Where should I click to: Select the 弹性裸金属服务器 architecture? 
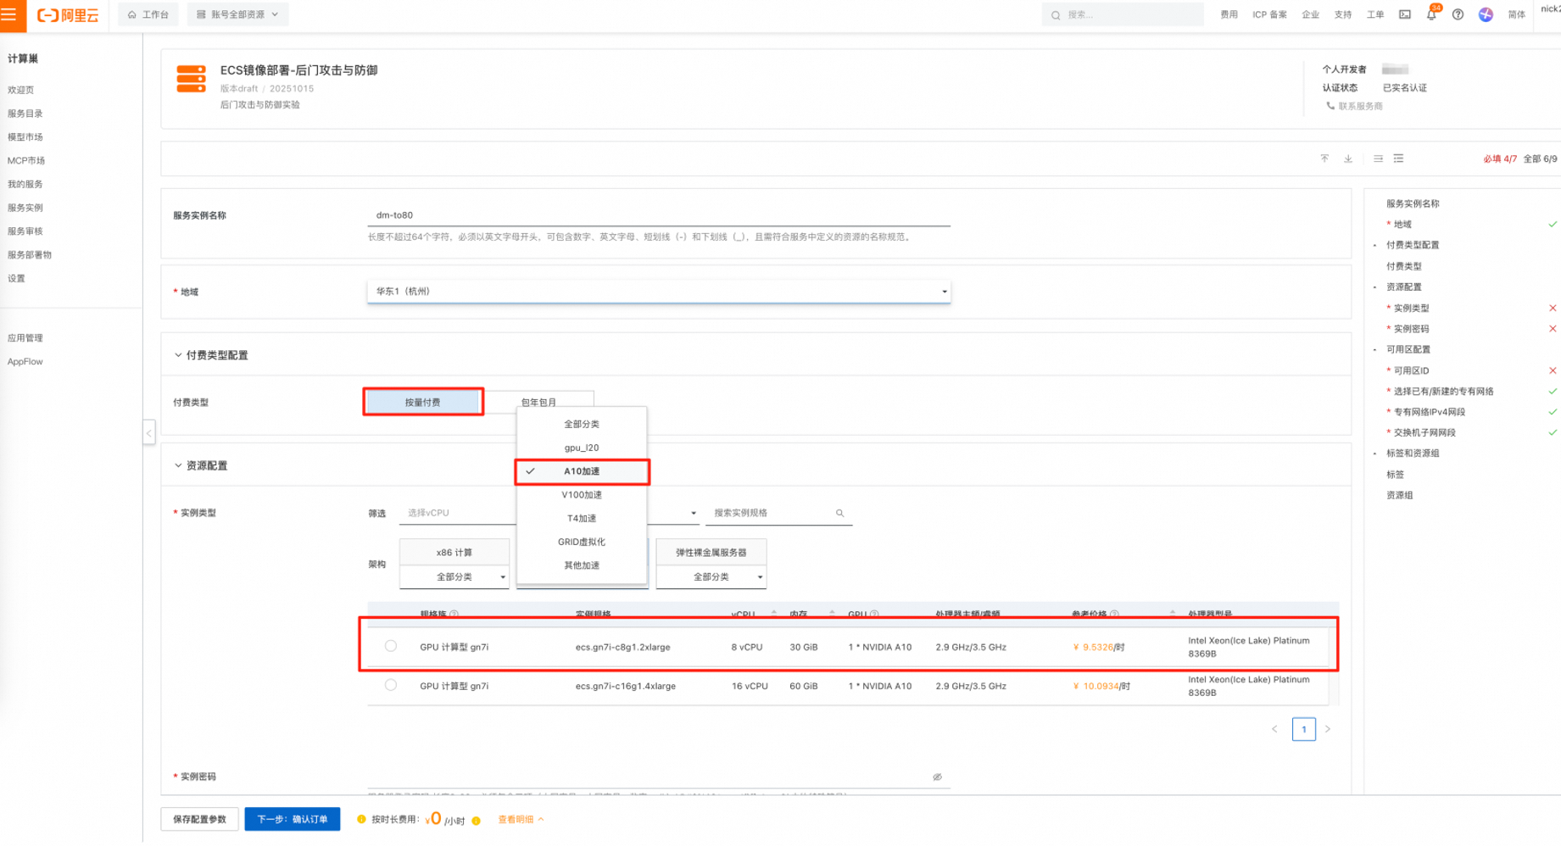coord(711,552)
